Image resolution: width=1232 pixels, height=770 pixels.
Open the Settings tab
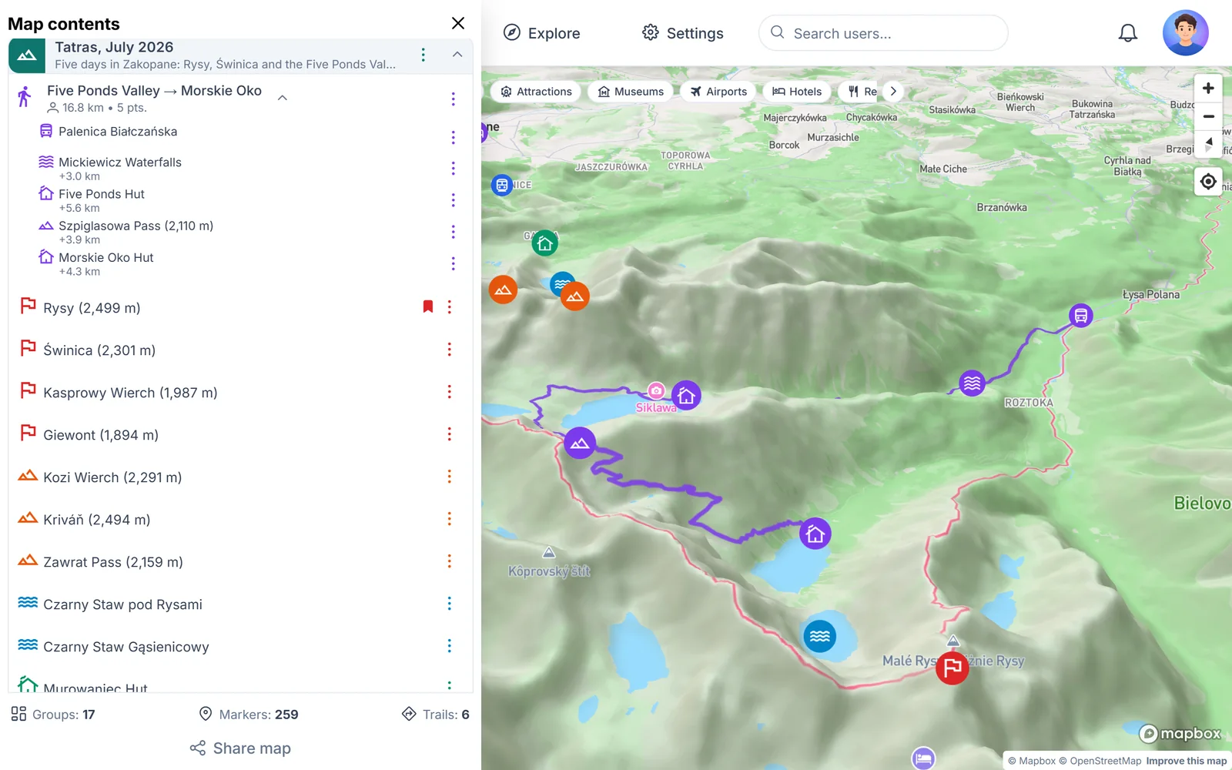pyautogui.click(x=682, y=33)
